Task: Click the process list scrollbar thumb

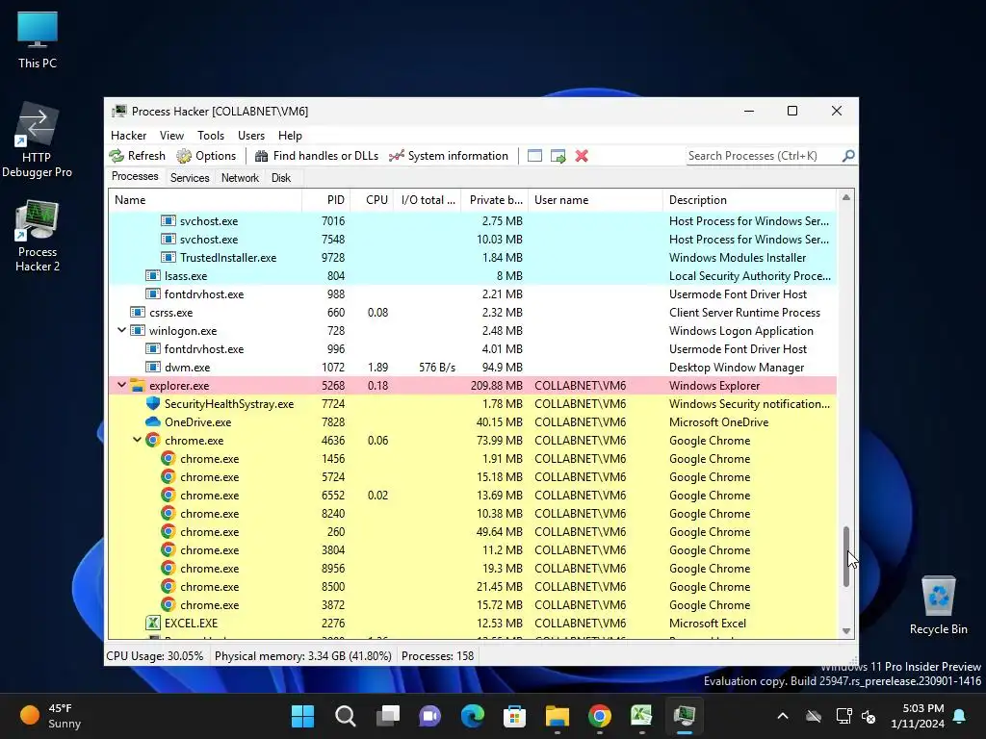Action: 846,557
